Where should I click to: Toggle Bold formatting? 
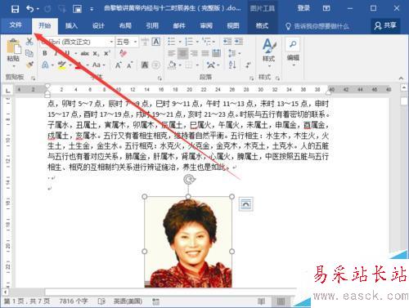tap(45, 53)
